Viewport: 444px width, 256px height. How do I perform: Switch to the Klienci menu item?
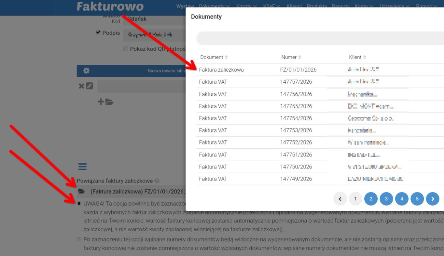click(294, 6)
